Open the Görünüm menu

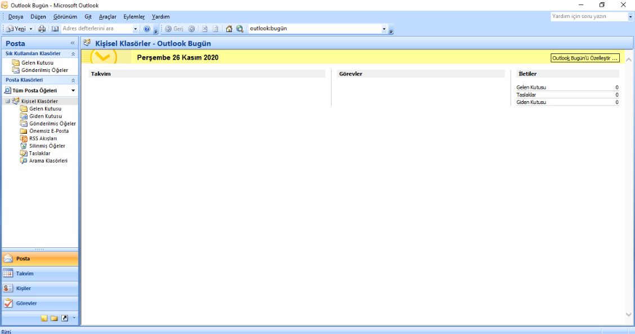pos(65,17)
